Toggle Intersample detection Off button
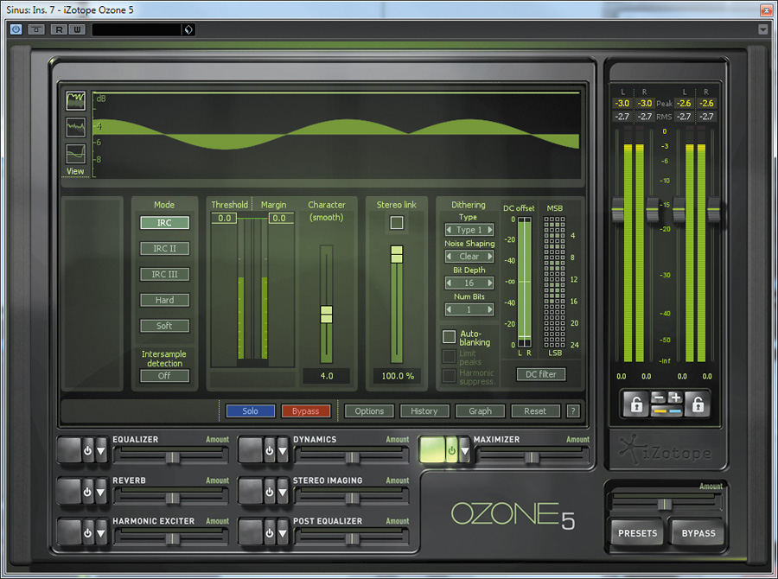 coord(164,376)
